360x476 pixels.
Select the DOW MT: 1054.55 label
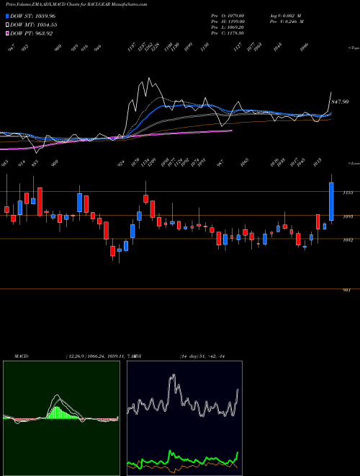click(34, 25)
